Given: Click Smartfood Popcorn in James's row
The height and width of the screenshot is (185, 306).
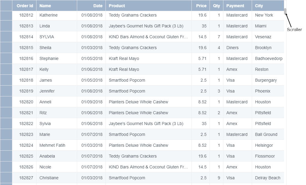Looking at the screenshot, I should (149, 80).
